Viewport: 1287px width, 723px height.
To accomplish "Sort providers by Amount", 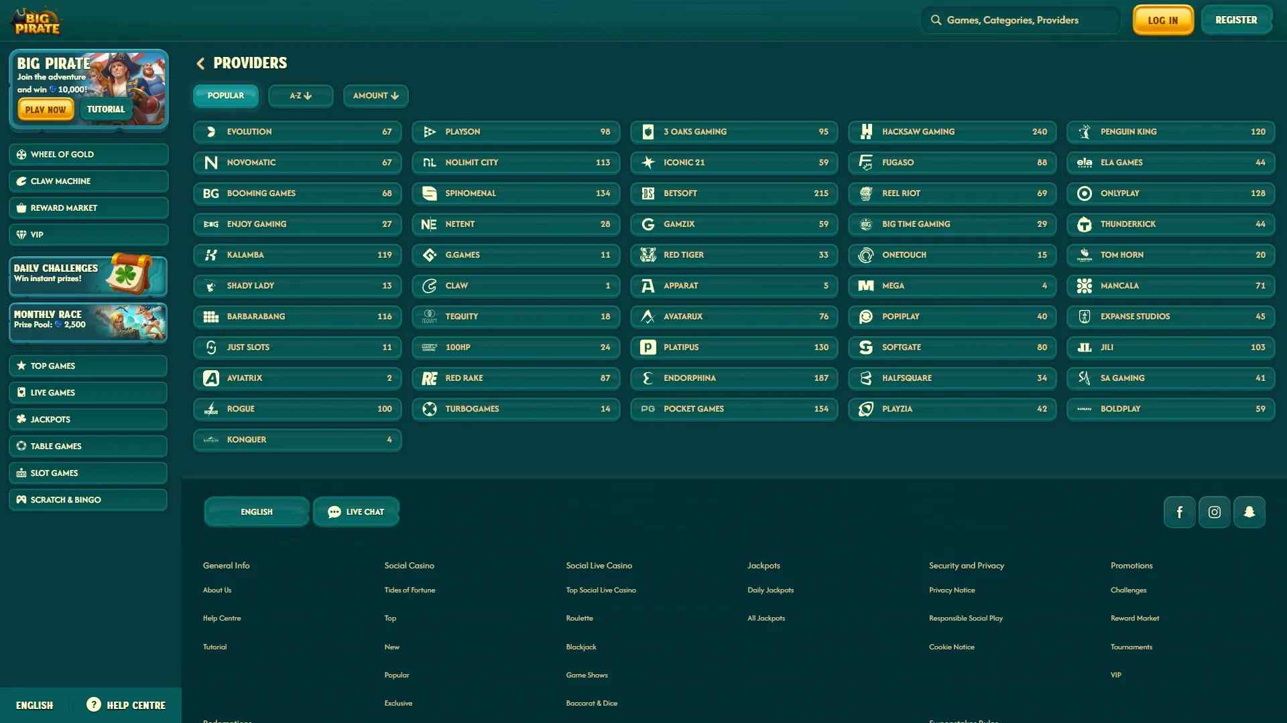I will 375,96.
